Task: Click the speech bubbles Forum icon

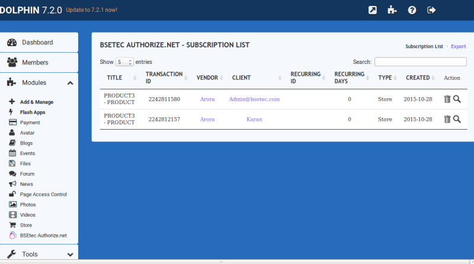Action: pos(12,173)
